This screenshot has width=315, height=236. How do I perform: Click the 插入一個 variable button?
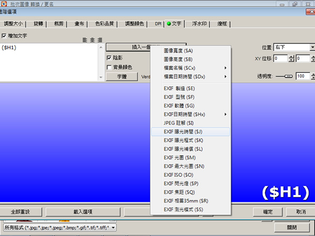coord(129,47)
